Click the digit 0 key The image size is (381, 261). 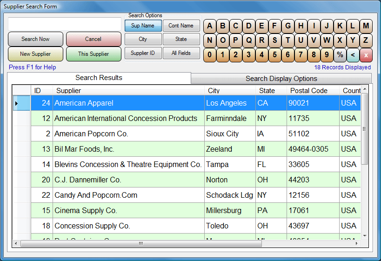[209, 55]
